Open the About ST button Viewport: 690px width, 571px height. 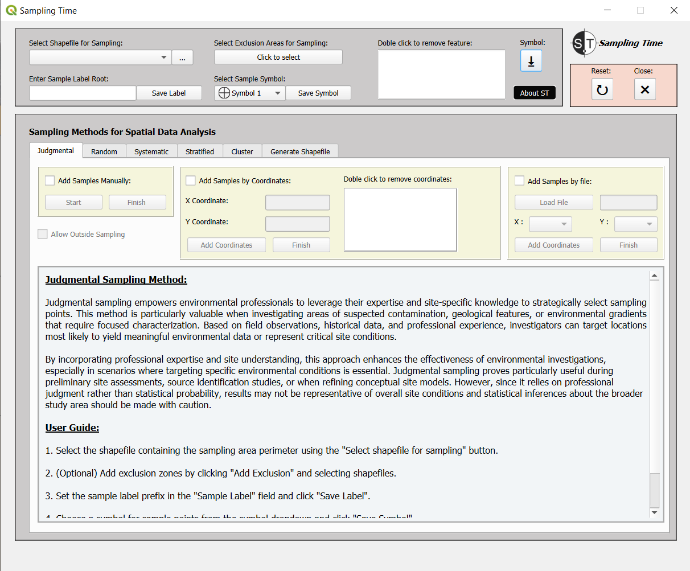(535, 93)
